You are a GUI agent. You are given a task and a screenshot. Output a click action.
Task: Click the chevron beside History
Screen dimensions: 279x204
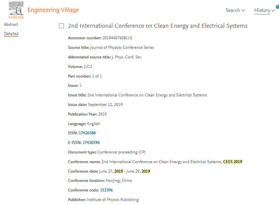coord(273,11)
